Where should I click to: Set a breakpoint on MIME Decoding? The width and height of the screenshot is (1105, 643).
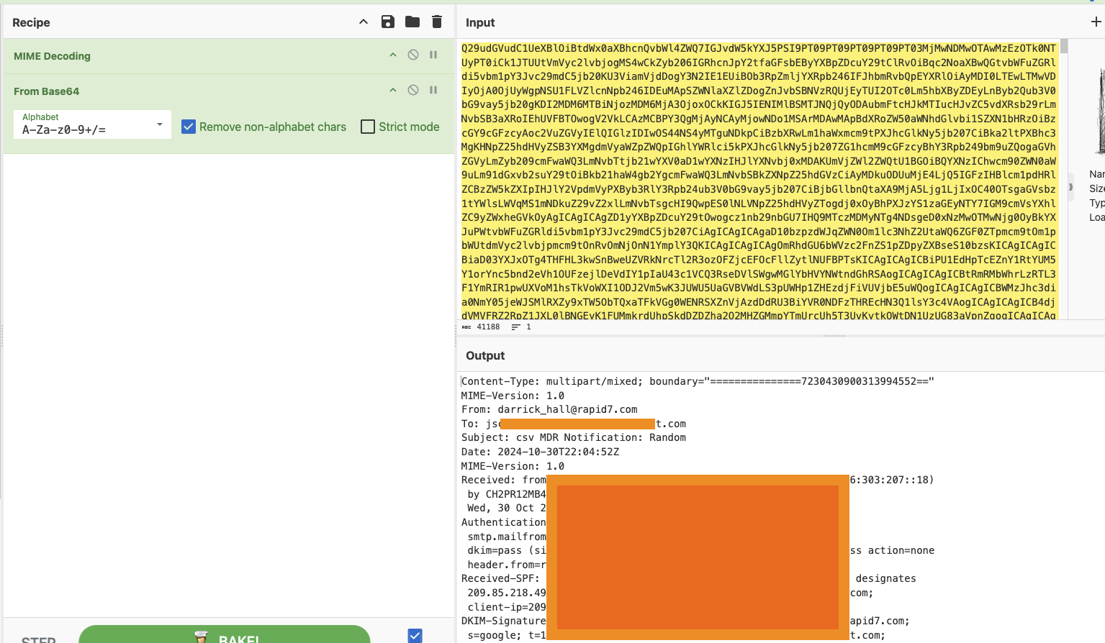[433, 55]
